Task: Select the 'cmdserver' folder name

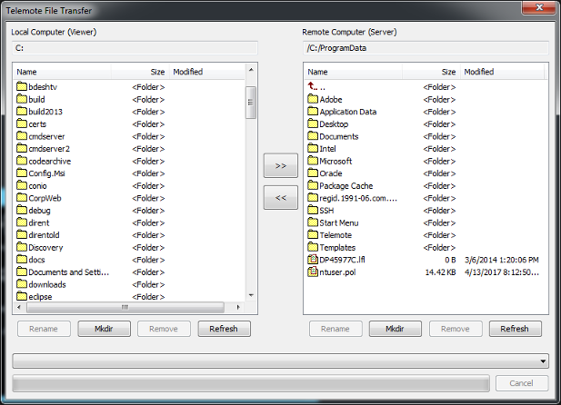Action: [46, 136]
